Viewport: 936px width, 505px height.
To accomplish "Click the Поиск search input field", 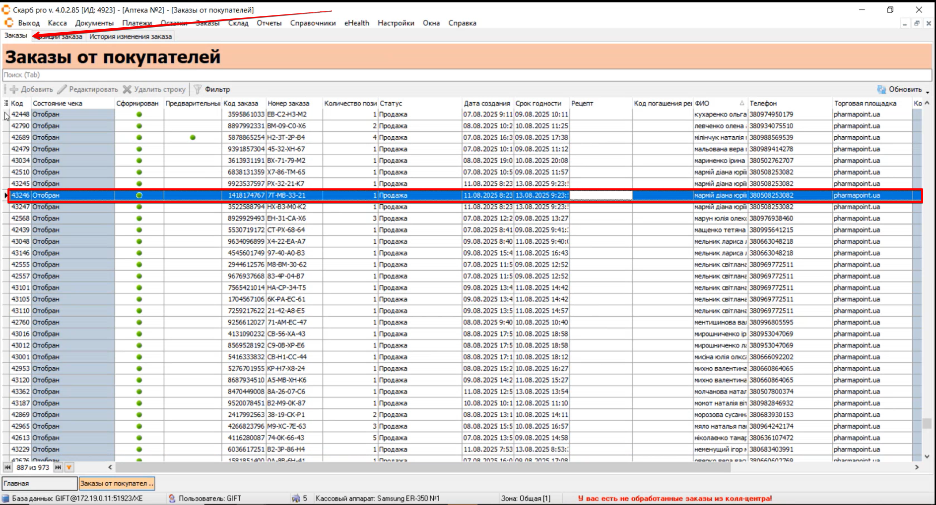I will click(x=467, y=75).
